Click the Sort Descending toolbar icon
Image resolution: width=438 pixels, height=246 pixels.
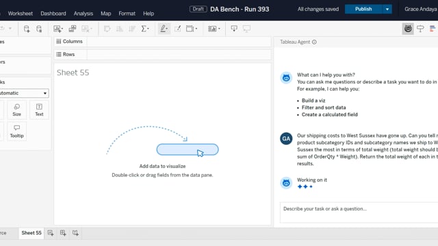click(132, 29)
